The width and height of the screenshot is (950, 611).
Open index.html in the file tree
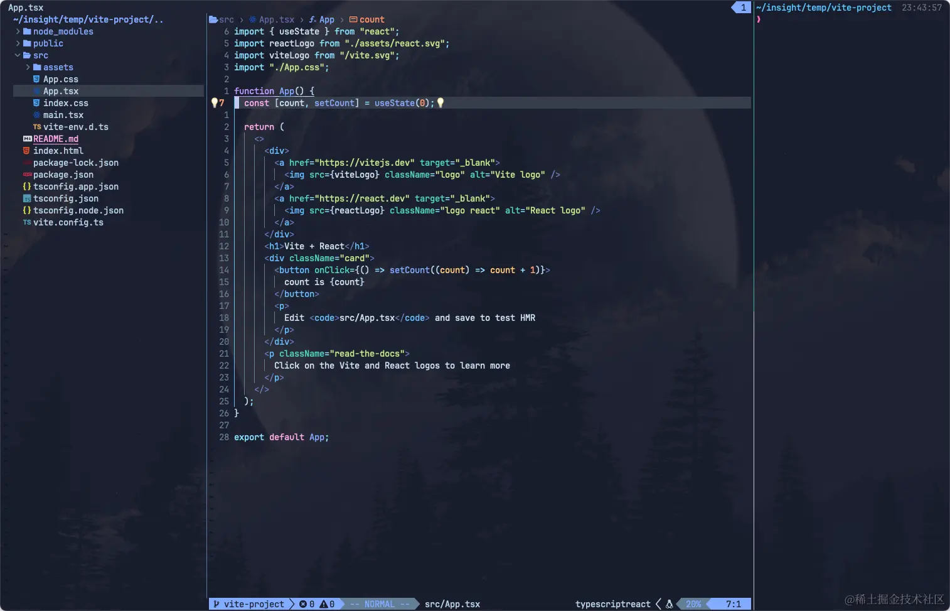[x=58, y=151]
